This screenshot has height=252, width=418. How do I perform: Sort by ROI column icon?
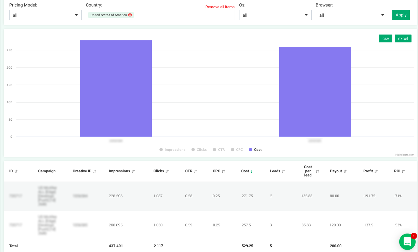pyautogui.click(x=403, y=171)
